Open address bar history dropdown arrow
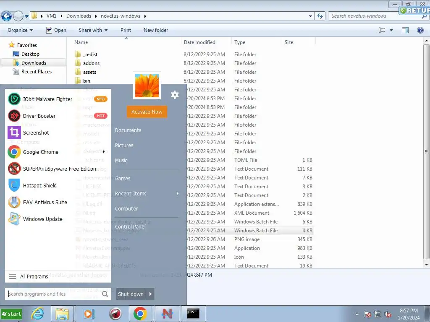 (x=310, y=16)
